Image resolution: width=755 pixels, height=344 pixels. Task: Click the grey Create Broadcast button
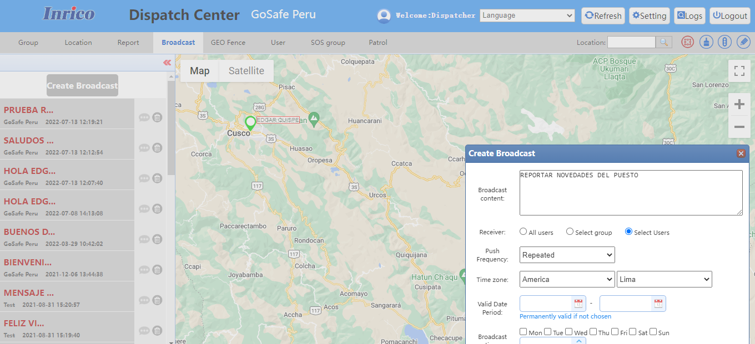(x=82, y=85)
